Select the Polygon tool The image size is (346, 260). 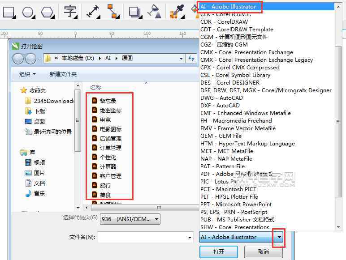[x=47, y=12]
